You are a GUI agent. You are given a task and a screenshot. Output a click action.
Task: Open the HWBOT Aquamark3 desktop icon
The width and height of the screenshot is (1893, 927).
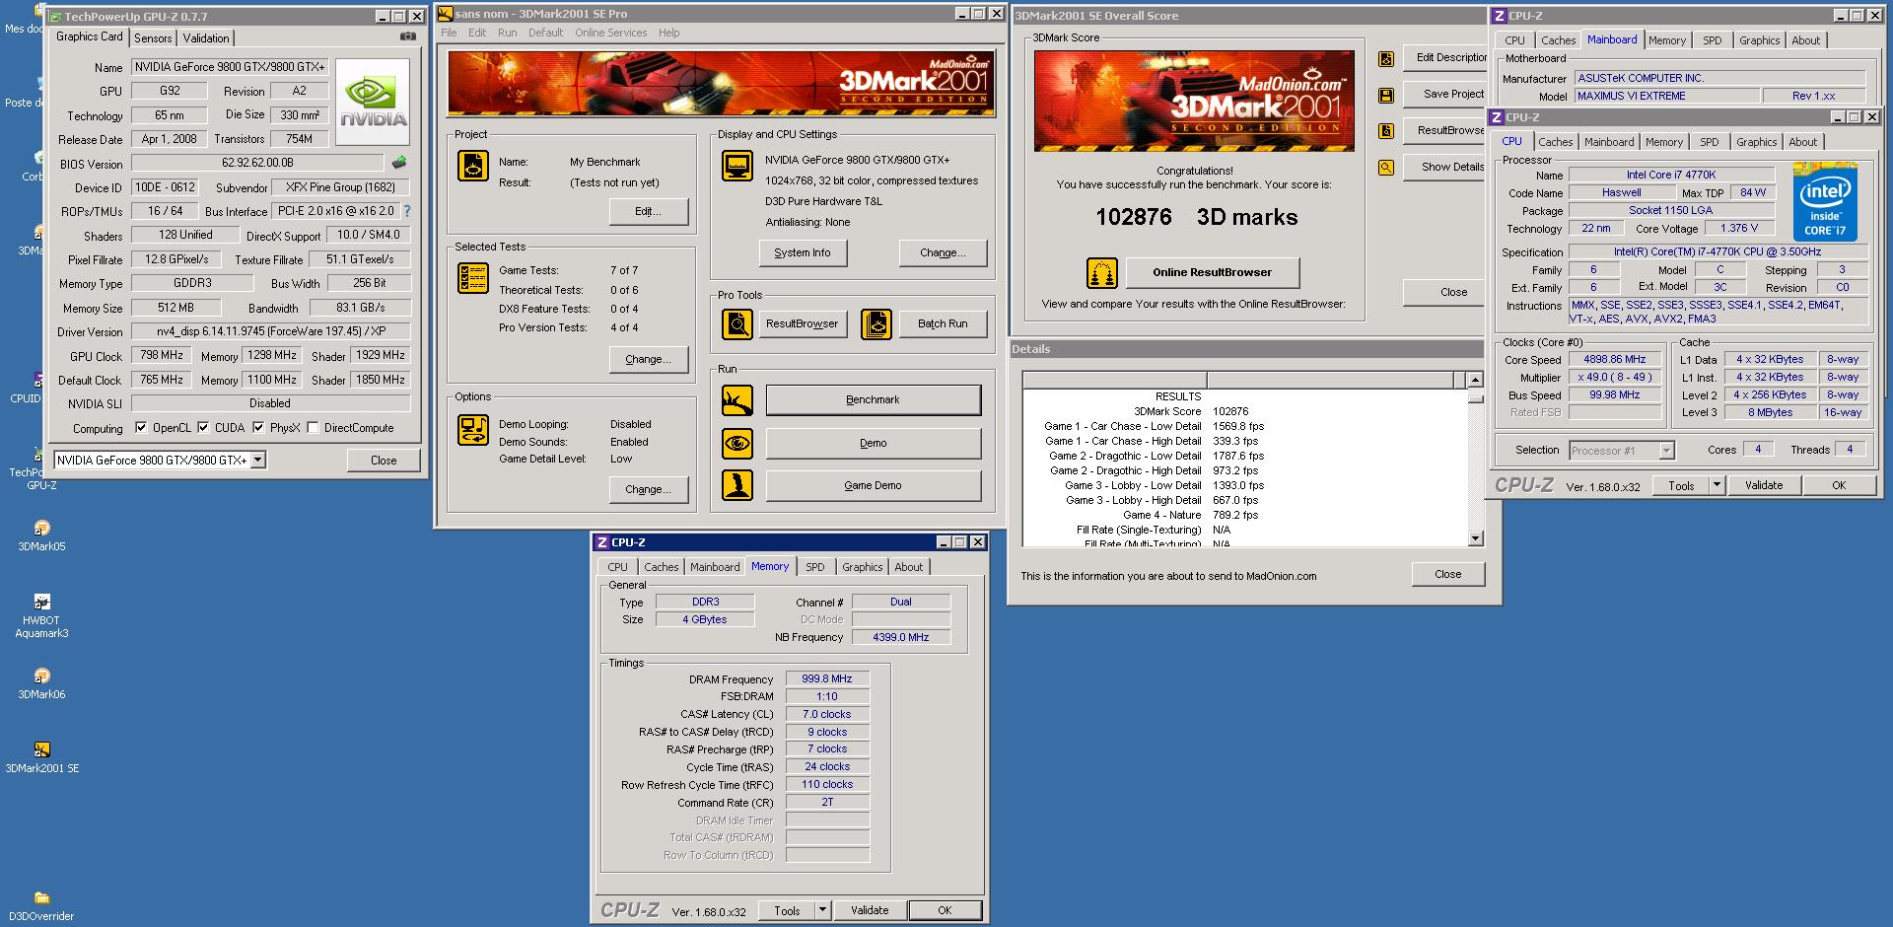pos(41,616)
